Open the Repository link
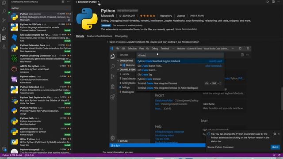Viewport: 283px width, 159px height. tap(166, 16)
